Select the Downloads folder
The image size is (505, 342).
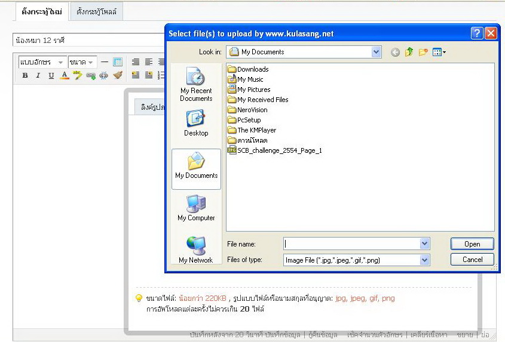click(248, 69)
